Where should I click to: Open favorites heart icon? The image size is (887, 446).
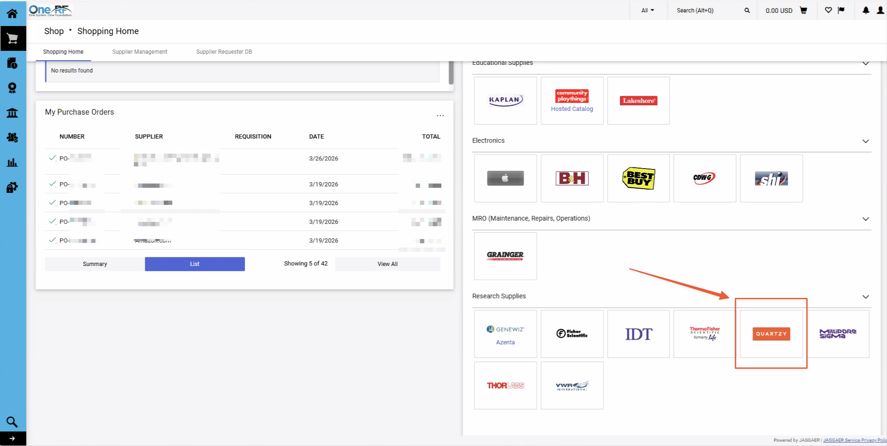[x=828, y=10]
